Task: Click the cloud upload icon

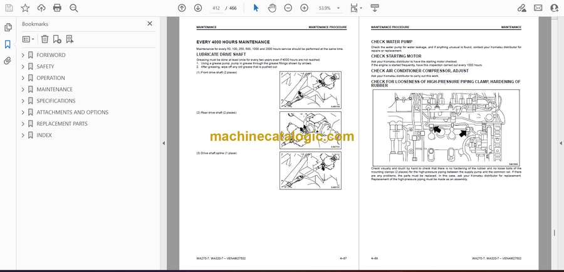Action: point(41,8)
